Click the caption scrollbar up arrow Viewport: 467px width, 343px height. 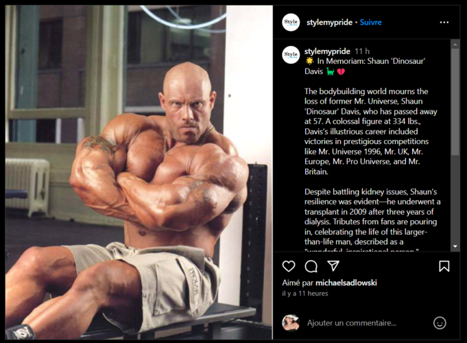coord(455,45)
